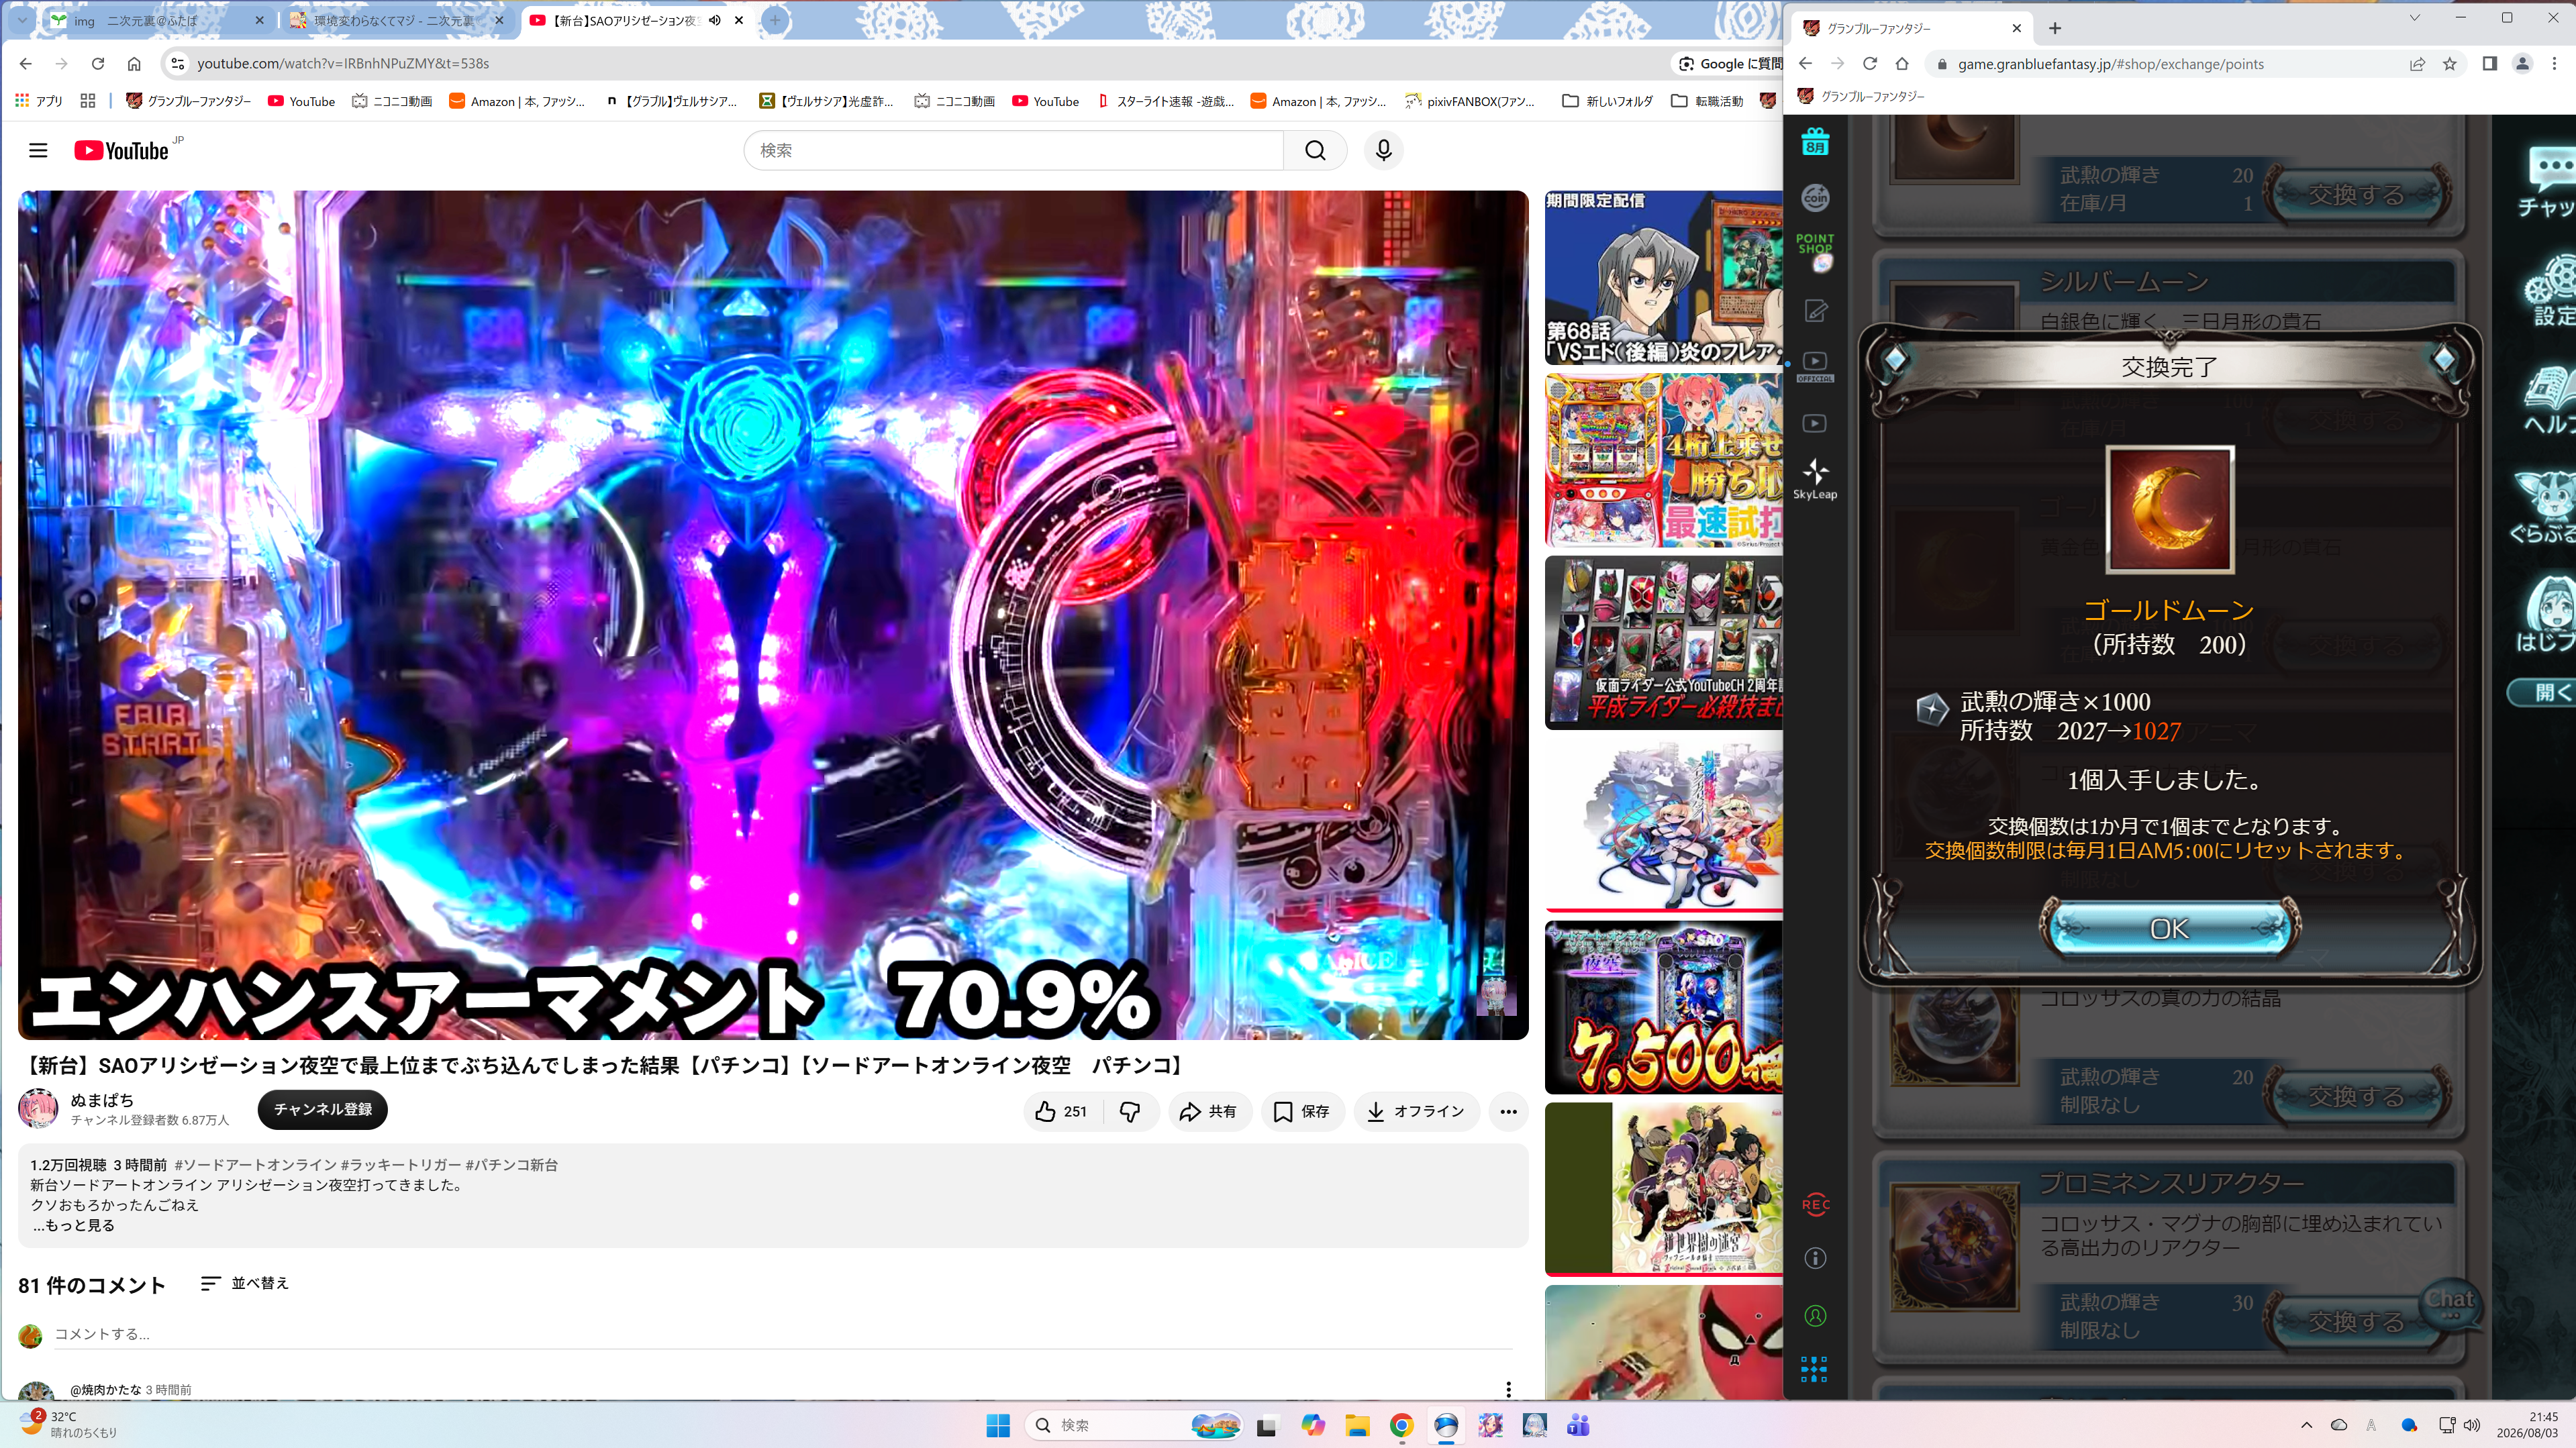The width and height of the screenshot is (2576, 1448).
Task: Expand the description with …もっと見る
Action: (x=73, y=1225)
